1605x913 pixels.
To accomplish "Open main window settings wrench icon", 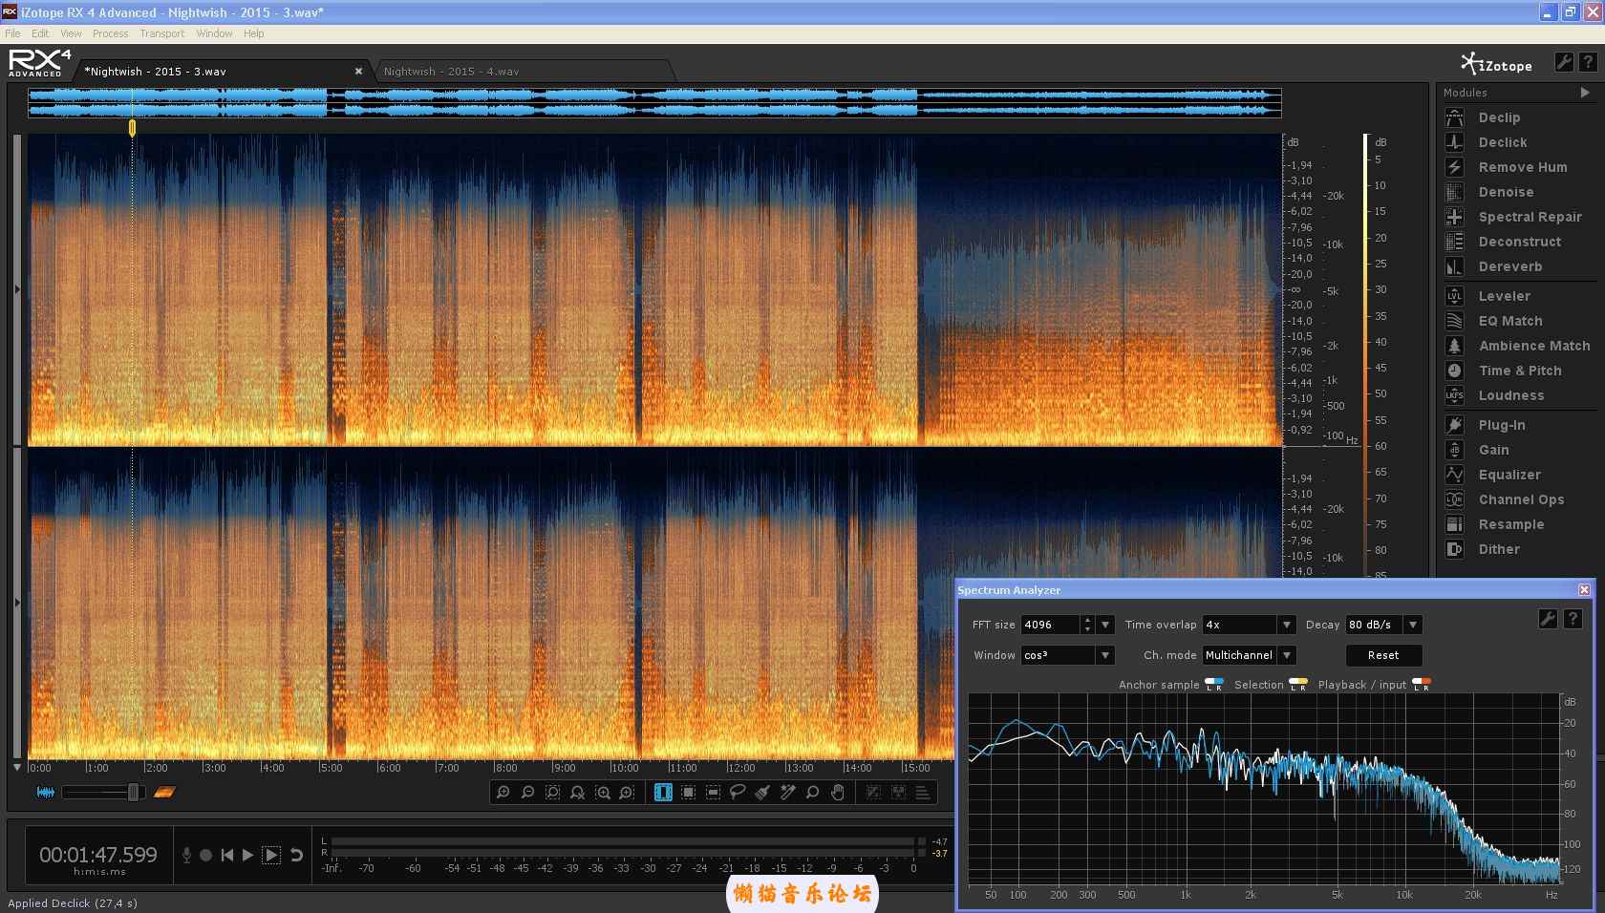I will (1564, 62).
